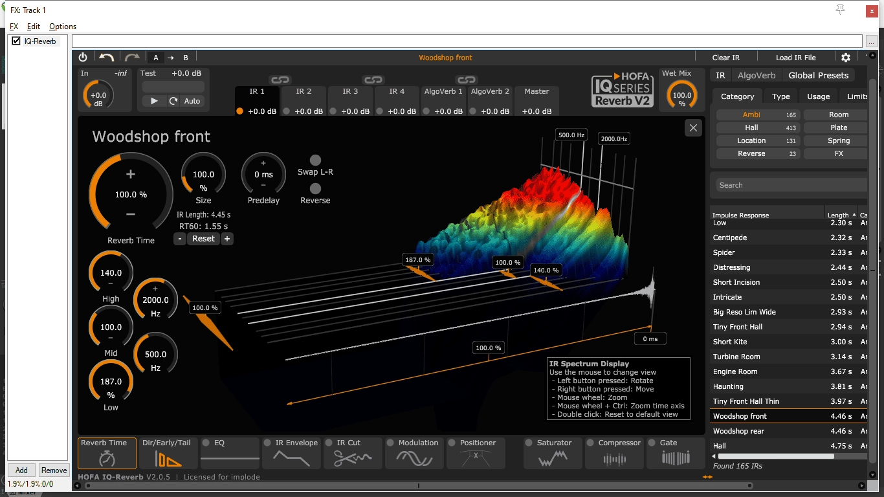Open the IR Cut scissors module
Viewport: 884px width, 497px height.
[x=353, y=453]
